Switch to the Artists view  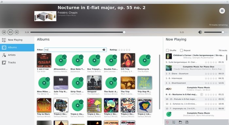(17, 55)
